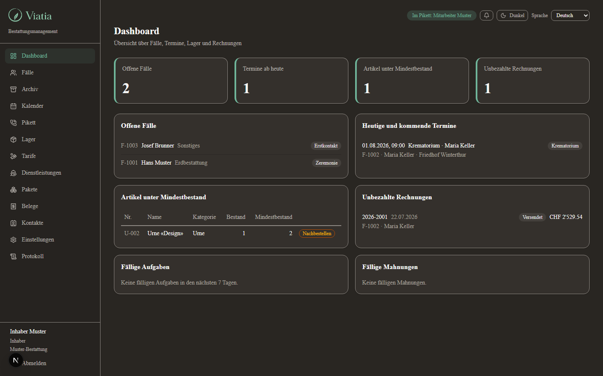The height and width of the screenshot is (376, 603).
Task: Click the Pakete boxes icon
Action: click(13, 190)
